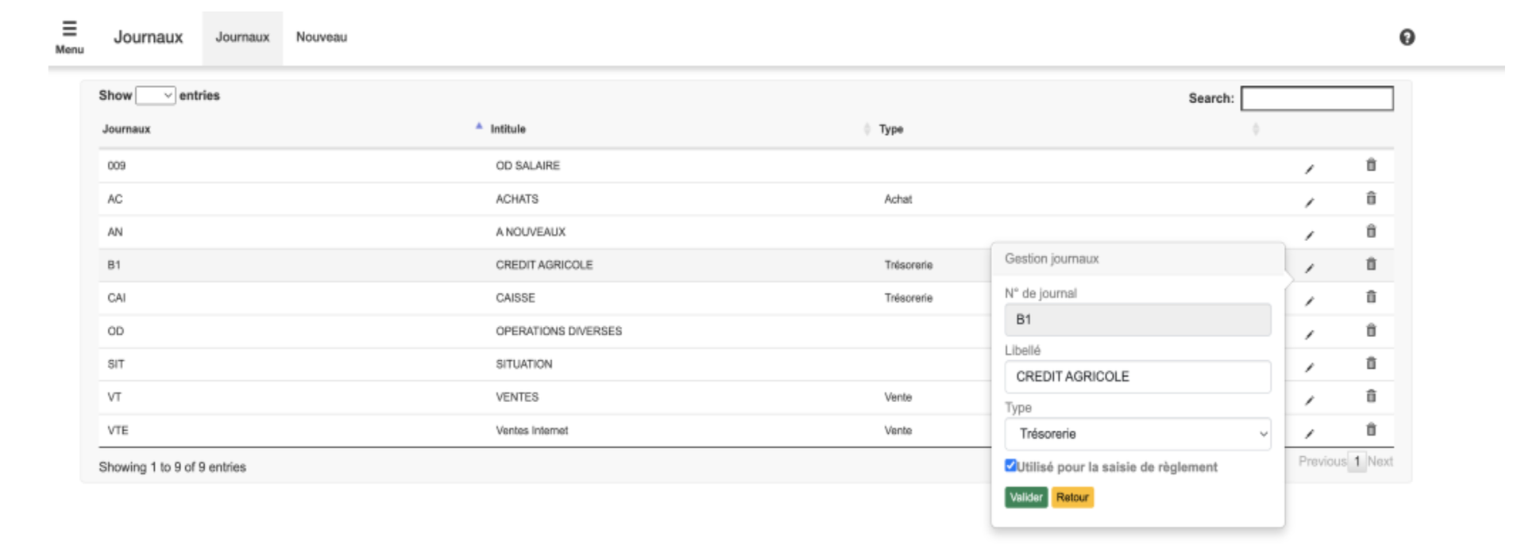The height and width of the screenshot is (560, 1525).
Task: Uncheck Utilisé pour la saisie de règlement
Action: click(1010, 466)
